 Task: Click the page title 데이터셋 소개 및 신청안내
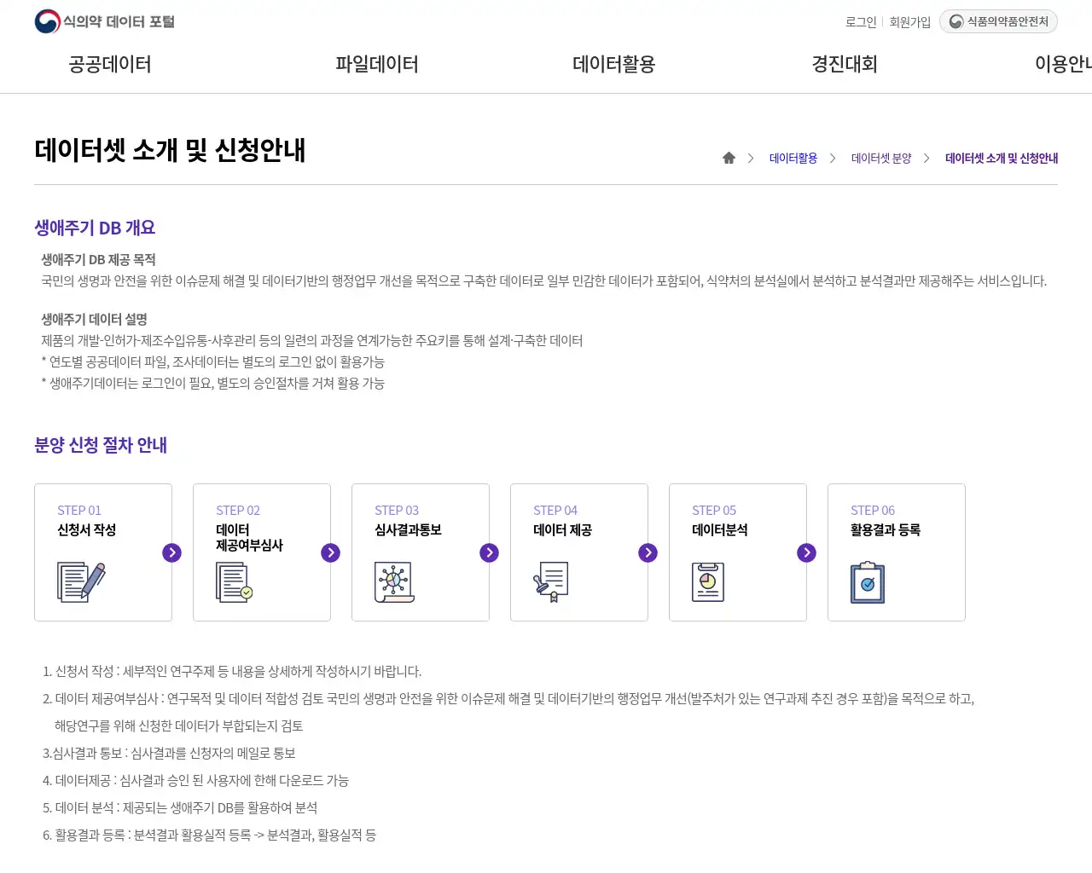pos(170,150)
